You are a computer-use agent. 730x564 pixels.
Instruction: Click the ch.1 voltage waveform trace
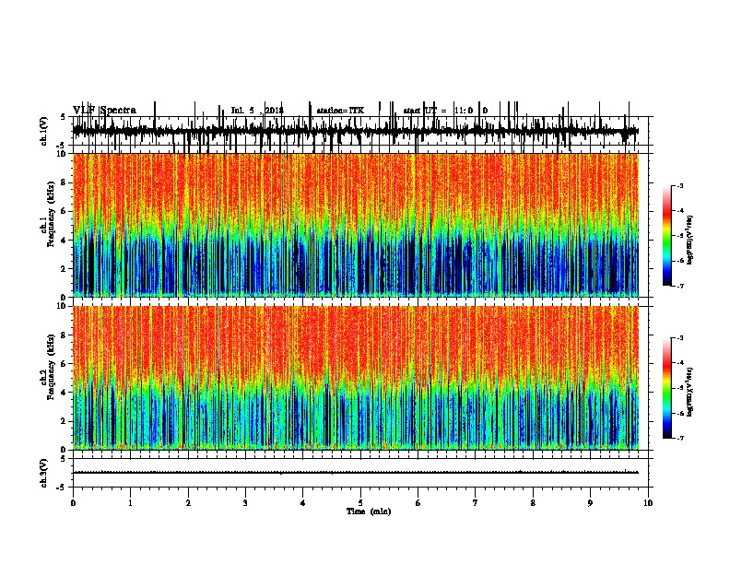(x=356, y=131)
